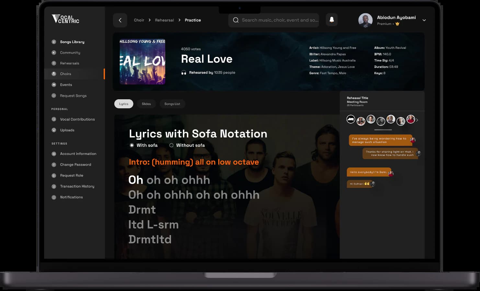Click the participants scroll indicator bar

pos(383,130)
